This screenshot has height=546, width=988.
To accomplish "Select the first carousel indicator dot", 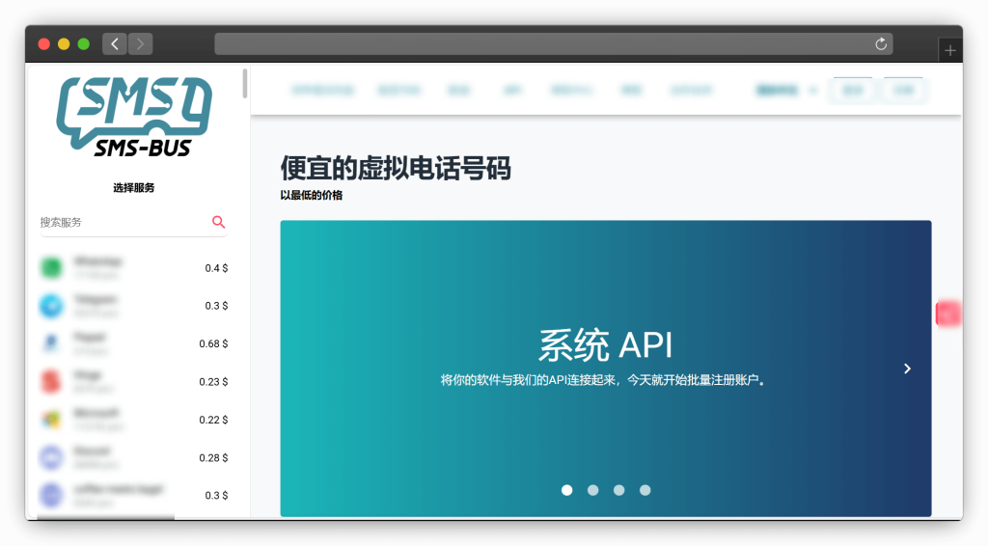I will click(x=567, y=490).
